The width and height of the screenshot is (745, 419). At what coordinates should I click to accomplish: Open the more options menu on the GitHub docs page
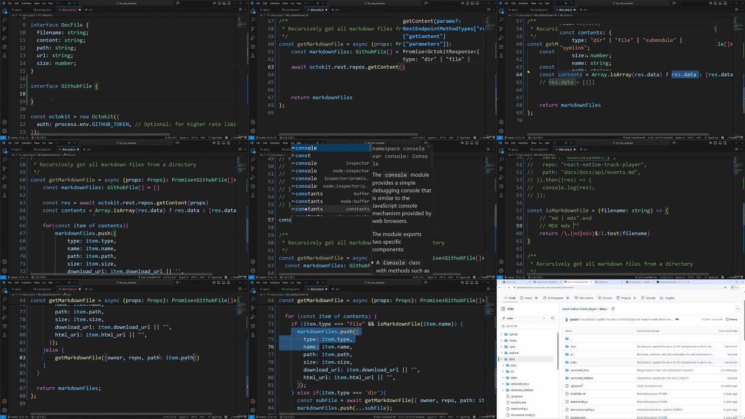737,309
